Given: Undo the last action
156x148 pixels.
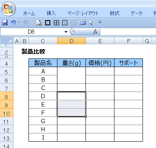Looking at the screenshot, I should pyautogui.click(x=13, y=22).
